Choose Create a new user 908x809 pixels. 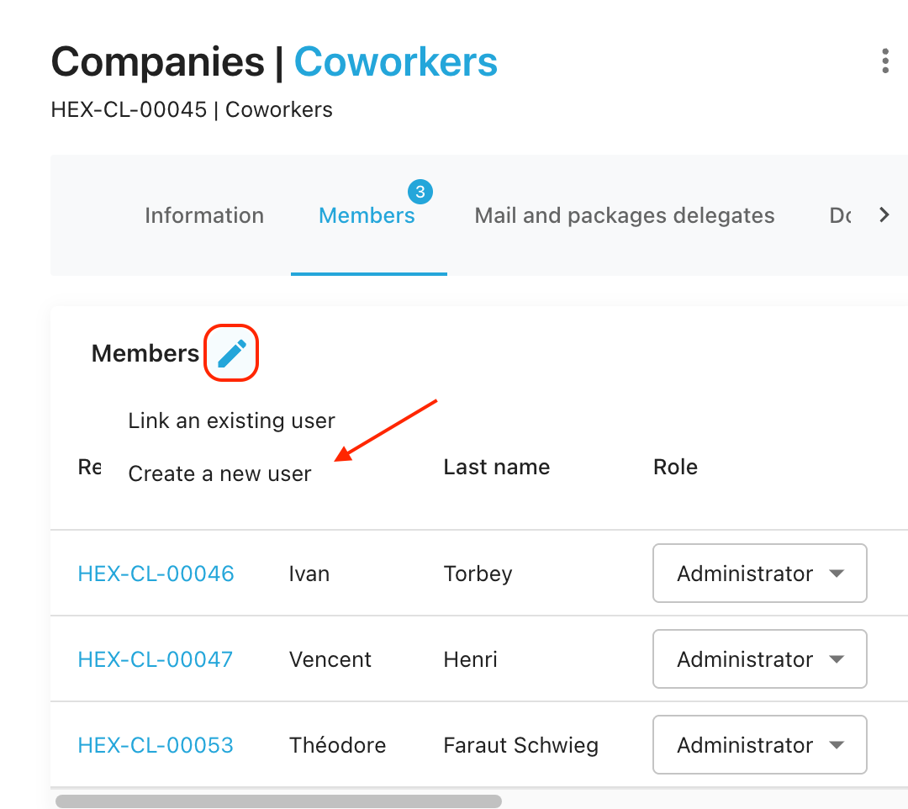220,474
